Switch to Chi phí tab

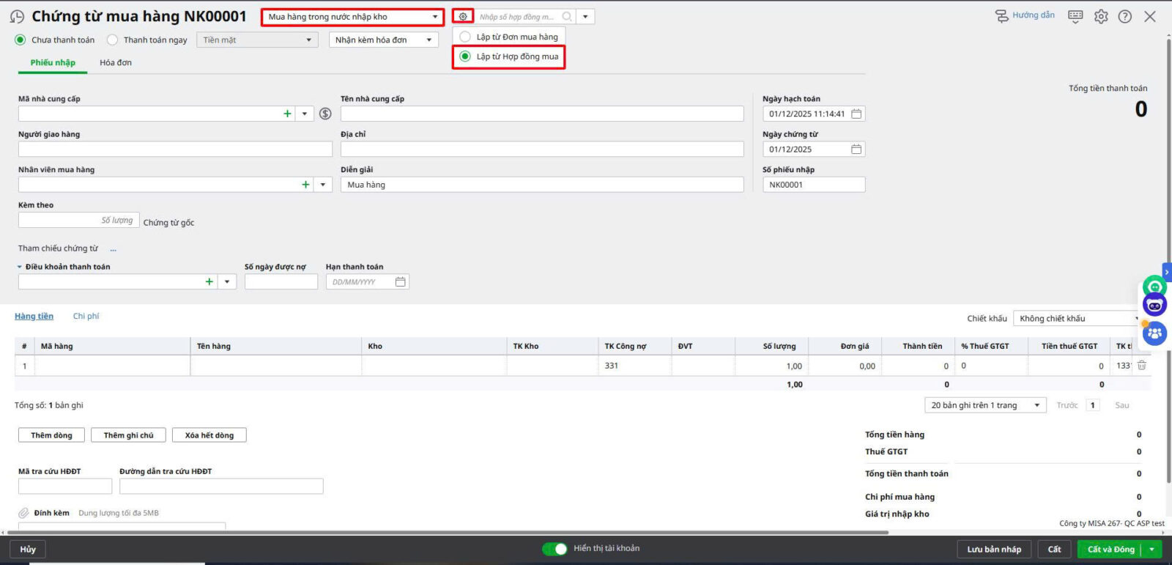click(x=86, y=317)
